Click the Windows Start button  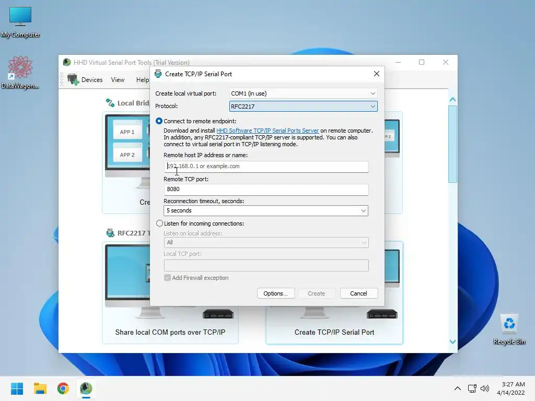point(17,388)
